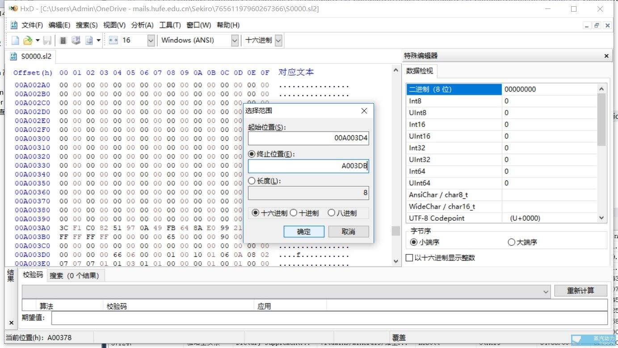Click the Open disk image icon

88,40
